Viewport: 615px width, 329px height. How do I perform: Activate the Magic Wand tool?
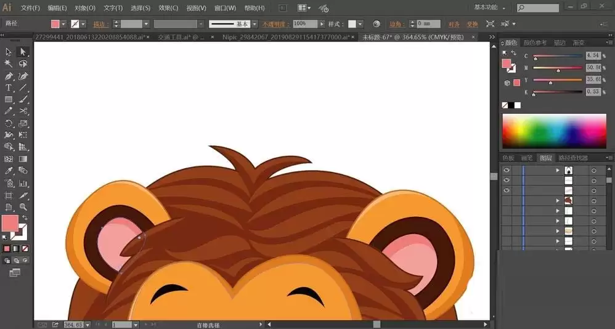(9, 64)
